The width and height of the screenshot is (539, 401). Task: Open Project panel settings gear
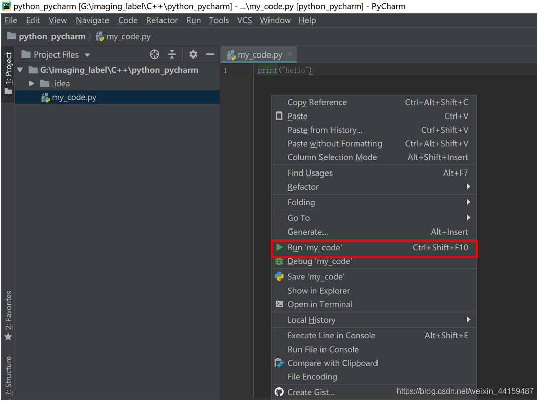[x=193, y=54]
